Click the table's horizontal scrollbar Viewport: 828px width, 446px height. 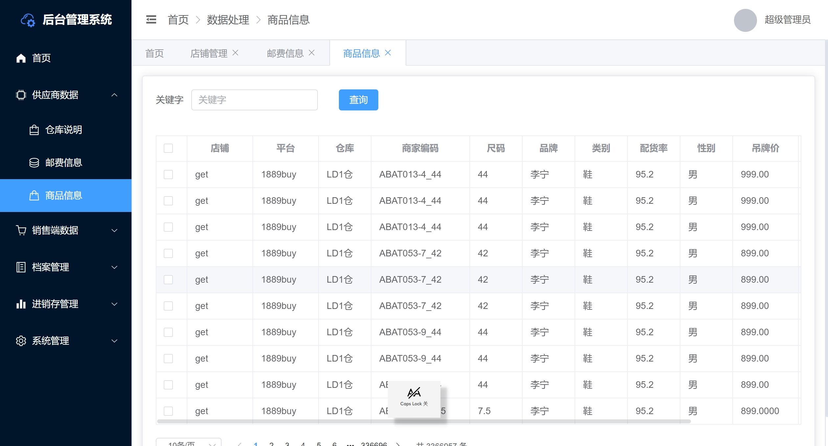pyautogui.click(x=424, y=421)
